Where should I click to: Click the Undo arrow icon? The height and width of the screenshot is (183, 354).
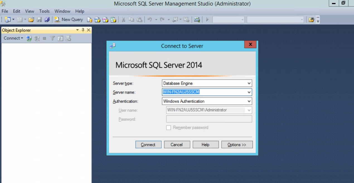(149, 20)
